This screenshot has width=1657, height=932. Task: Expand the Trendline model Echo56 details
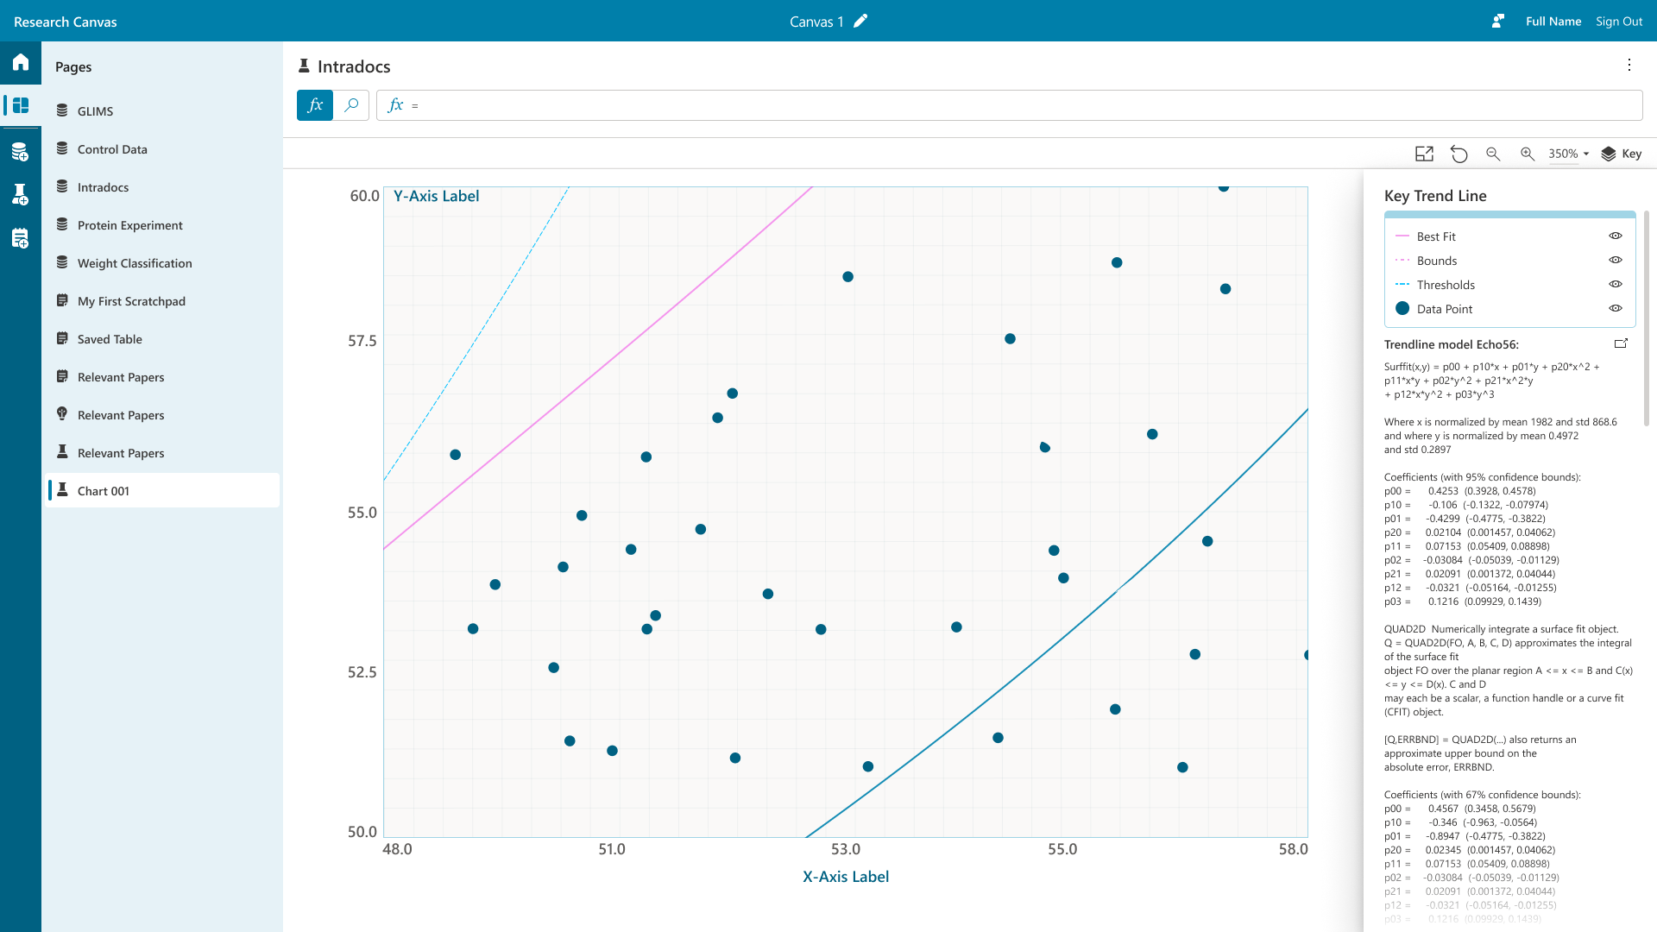[1621, 343]
